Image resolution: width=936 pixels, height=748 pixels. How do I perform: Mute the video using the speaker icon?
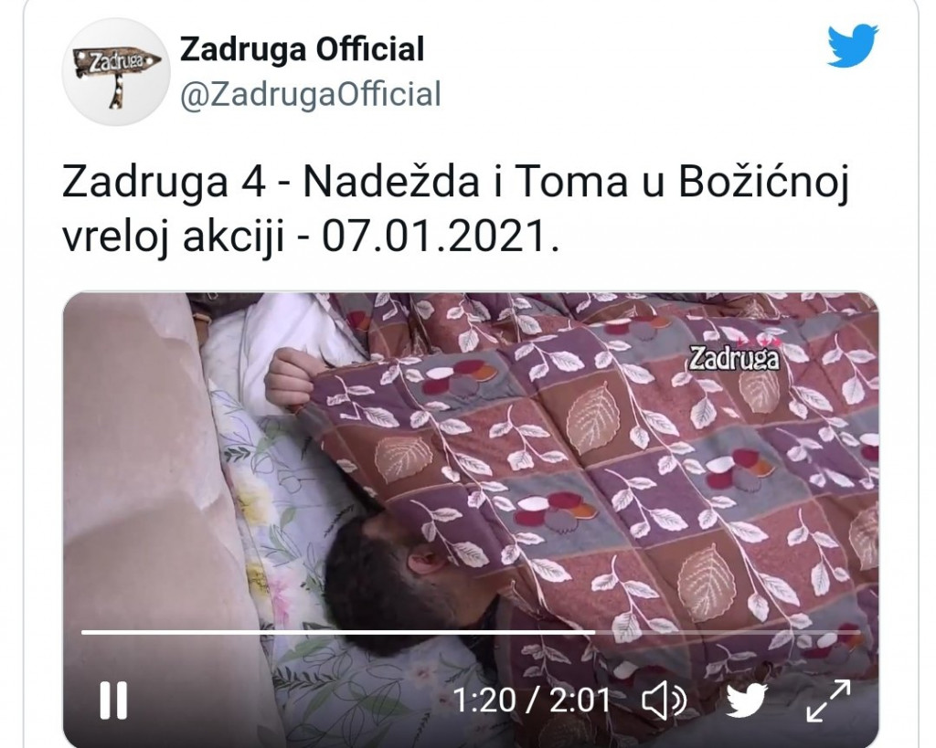click(664, 701)
